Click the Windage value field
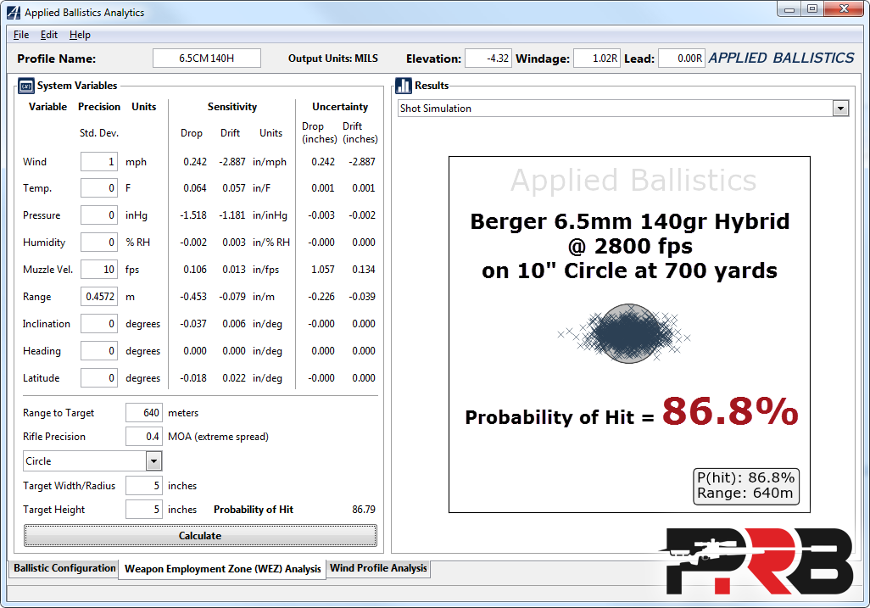 pyautogui.click(x=596, y=59)
